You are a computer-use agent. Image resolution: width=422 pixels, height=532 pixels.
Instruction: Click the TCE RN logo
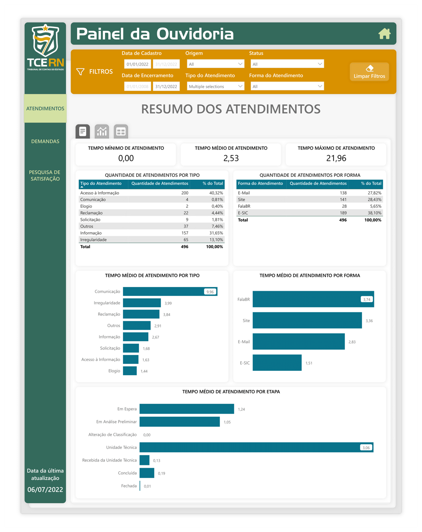pos(45,47)
